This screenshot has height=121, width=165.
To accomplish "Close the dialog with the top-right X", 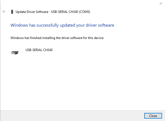I will 161,3.
